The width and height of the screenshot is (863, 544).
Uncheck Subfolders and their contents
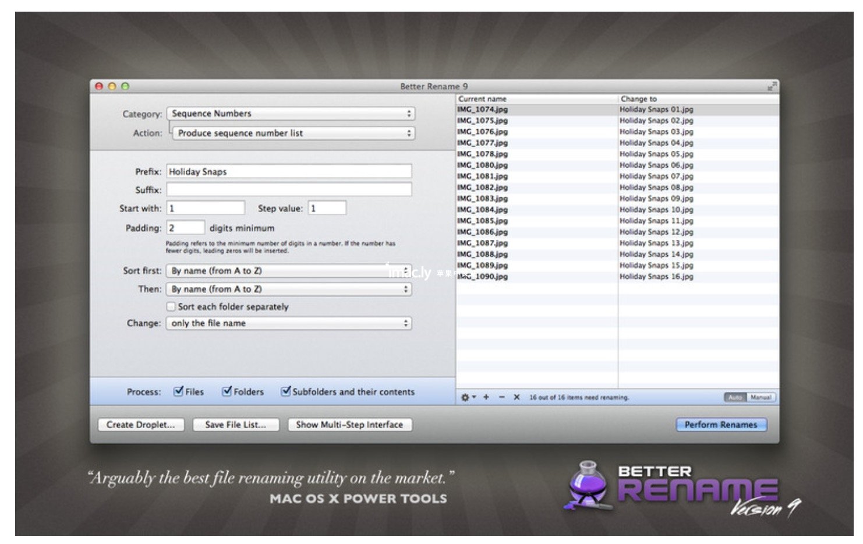click(x=286, y=391)
